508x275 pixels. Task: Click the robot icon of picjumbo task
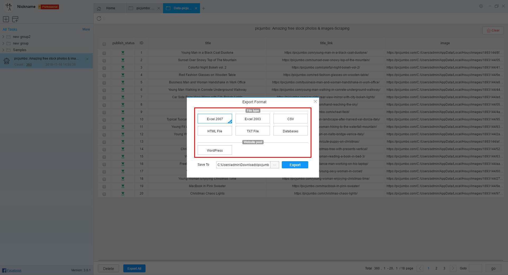coord(7,61)
